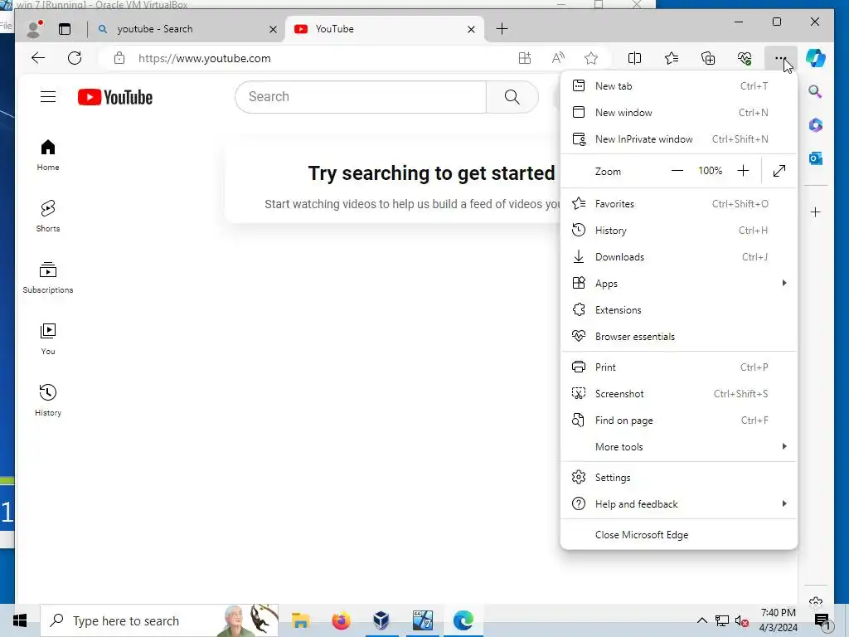The image size is (849, 637).
Task: Launch Firefox from taskbar
Action: click(x=341, y=620)
